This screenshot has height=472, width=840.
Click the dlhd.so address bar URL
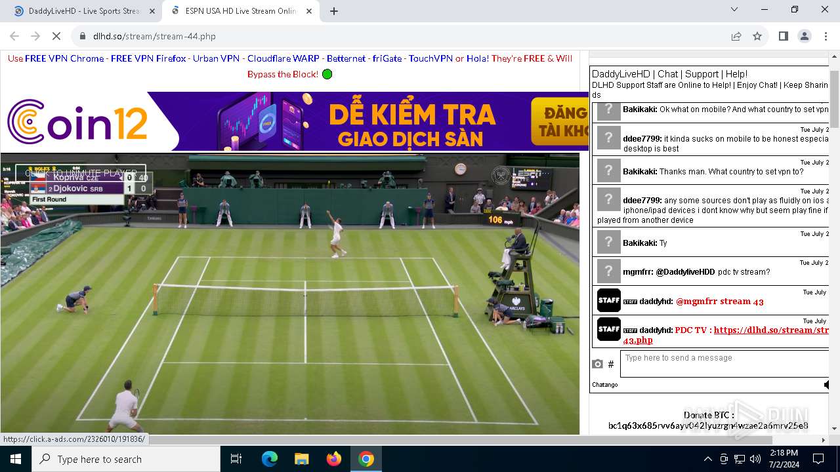point(154,36)
